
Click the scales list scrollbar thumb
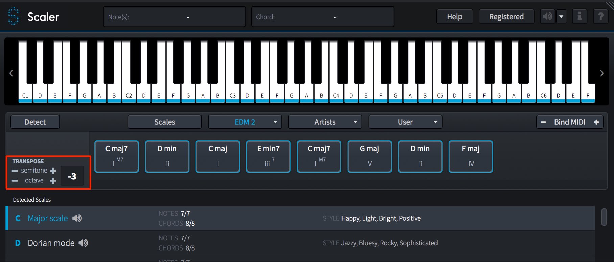click(604, 217)
